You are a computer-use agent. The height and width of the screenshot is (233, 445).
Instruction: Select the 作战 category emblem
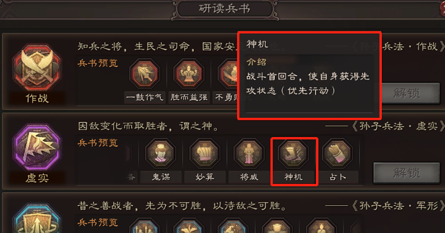[37, 68]
